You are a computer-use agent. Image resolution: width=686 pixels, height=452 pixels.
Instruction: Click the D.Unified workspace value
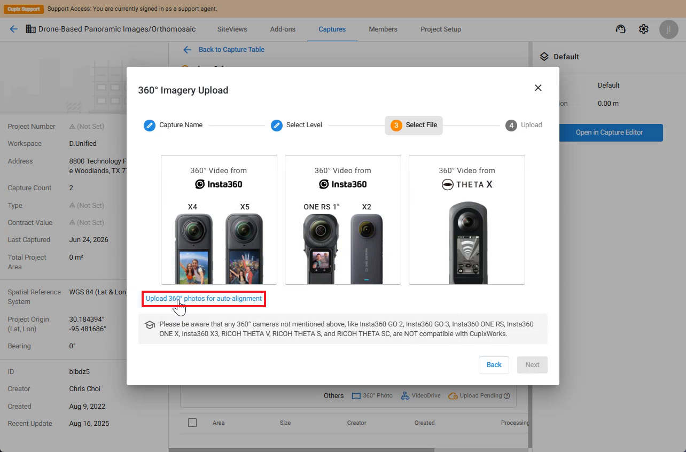(x=83, y=144)
